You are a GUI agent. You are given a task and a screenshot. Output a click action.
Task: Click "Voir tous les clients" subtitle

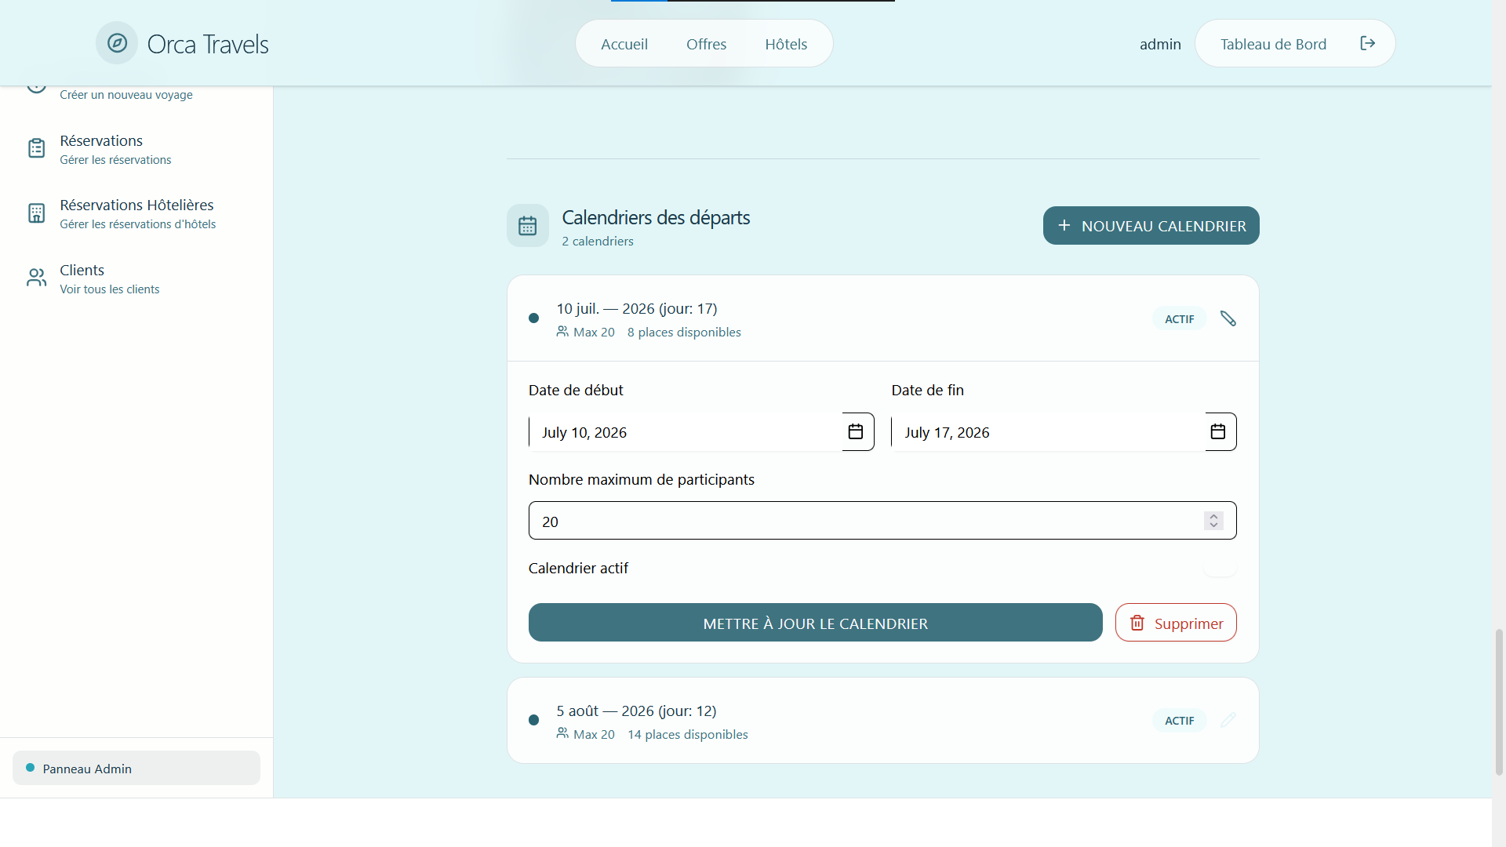click(110, 289)
